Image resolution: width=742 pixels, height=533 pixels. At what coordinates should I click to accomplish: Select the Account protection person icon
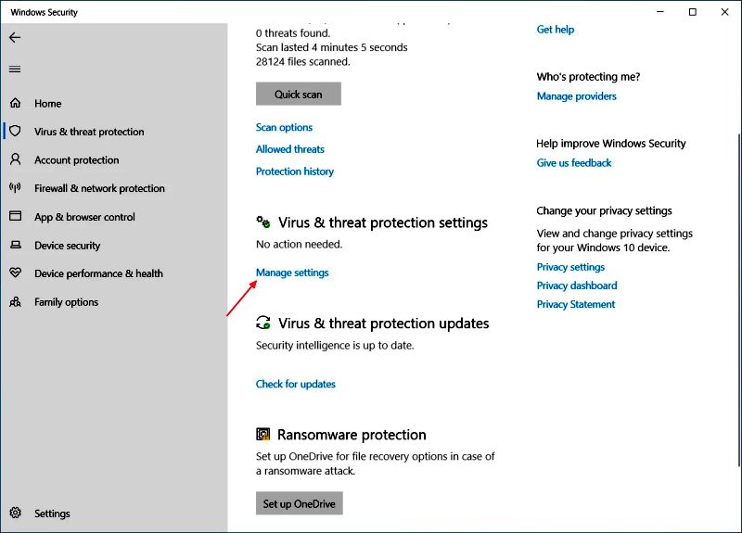[15, 159]
